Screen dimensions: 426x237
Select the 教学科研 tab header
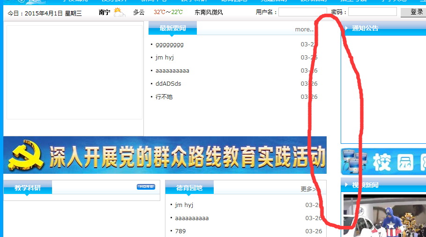point(28,188)
